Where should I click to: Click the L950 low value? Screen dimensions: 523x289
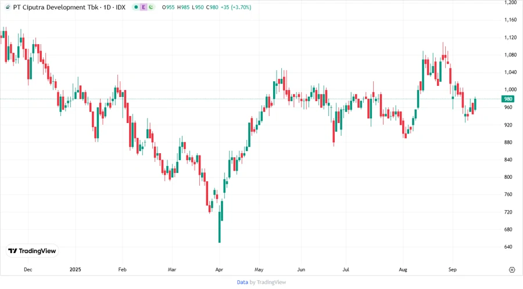[198, 7]
